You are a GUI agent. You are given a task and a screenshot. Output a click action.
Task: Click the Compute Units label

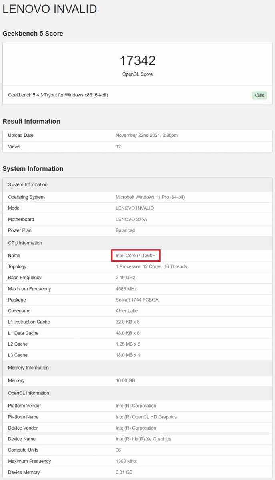[x=23, y=450]
